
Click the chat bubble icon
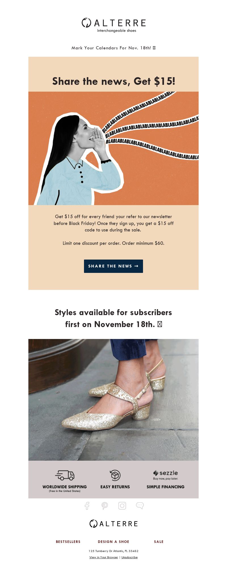tap(140, 505)
